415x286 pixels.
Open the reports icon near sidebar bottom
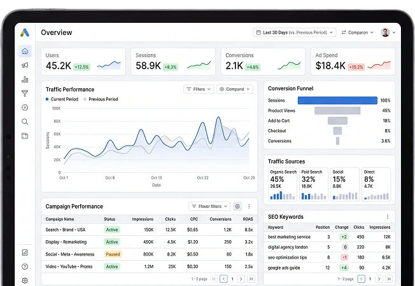coord(25,252)
